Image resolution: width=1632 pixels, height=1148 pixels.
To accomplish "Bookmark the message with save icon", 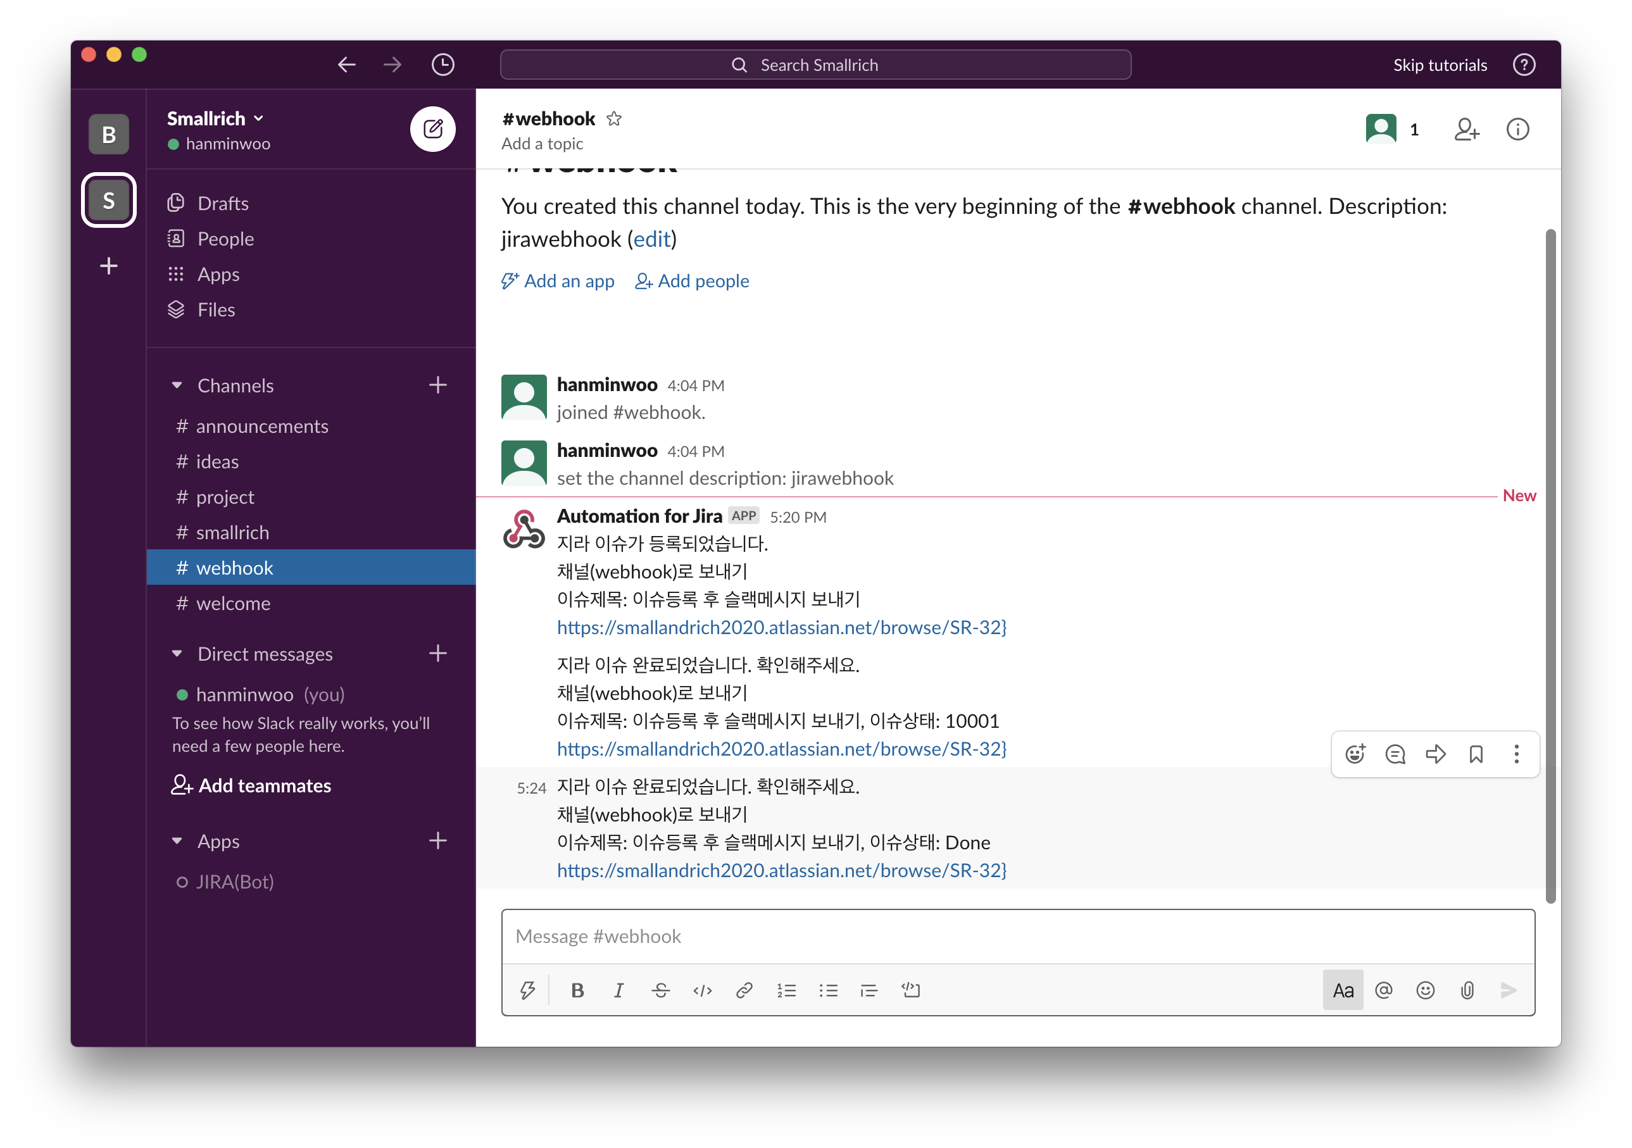I will tap(1476, 754).
